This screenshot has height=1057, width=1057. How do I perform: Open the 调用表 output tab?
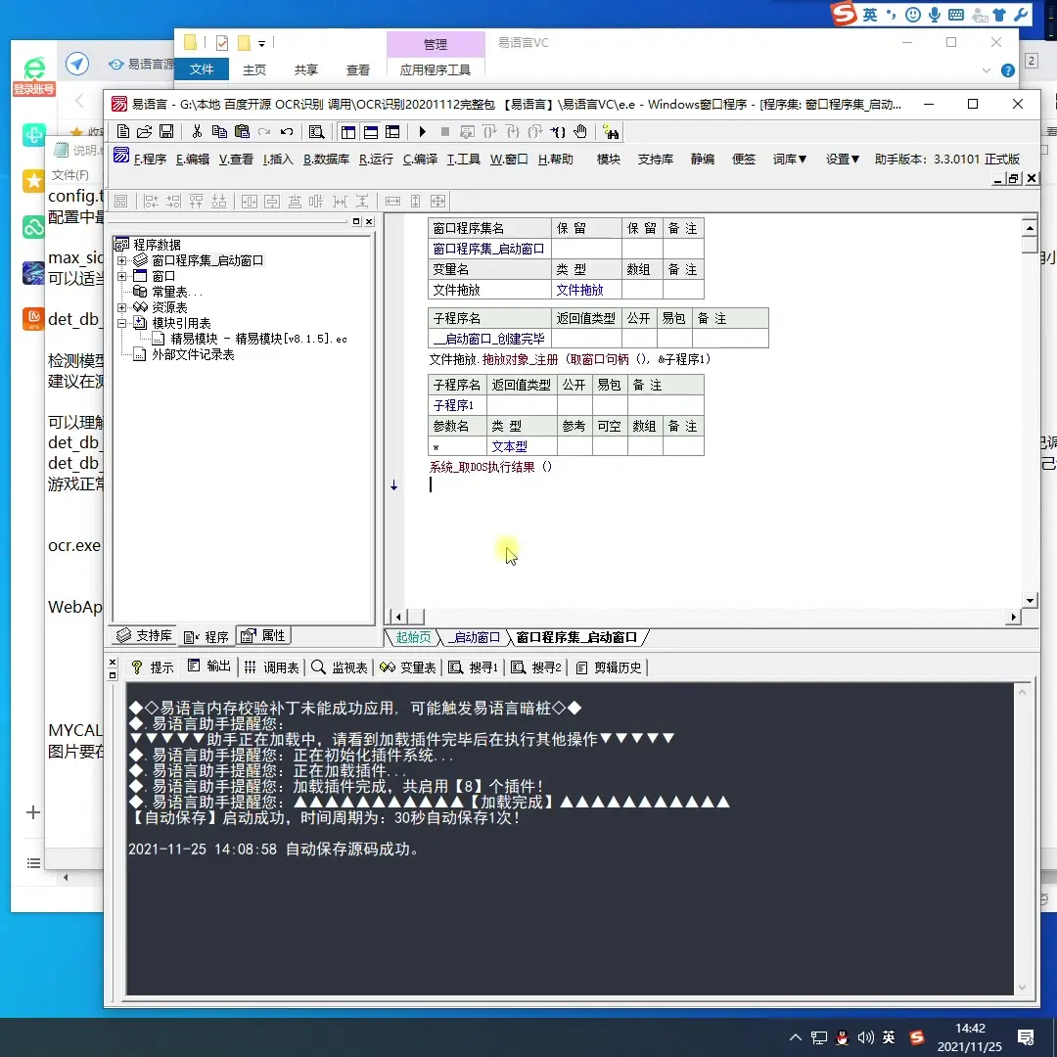(271, 667)
